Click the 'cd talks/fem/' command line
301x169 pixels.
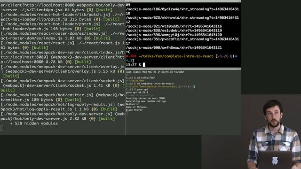(140, 78)
